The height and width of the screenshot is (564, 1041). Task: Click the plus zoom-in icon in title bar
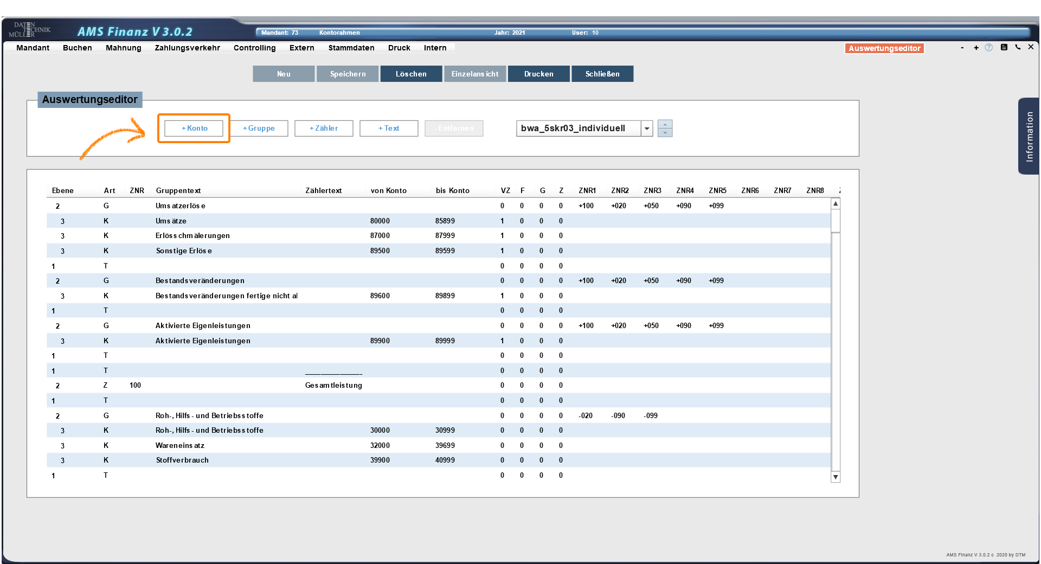(x=976, y=48)
